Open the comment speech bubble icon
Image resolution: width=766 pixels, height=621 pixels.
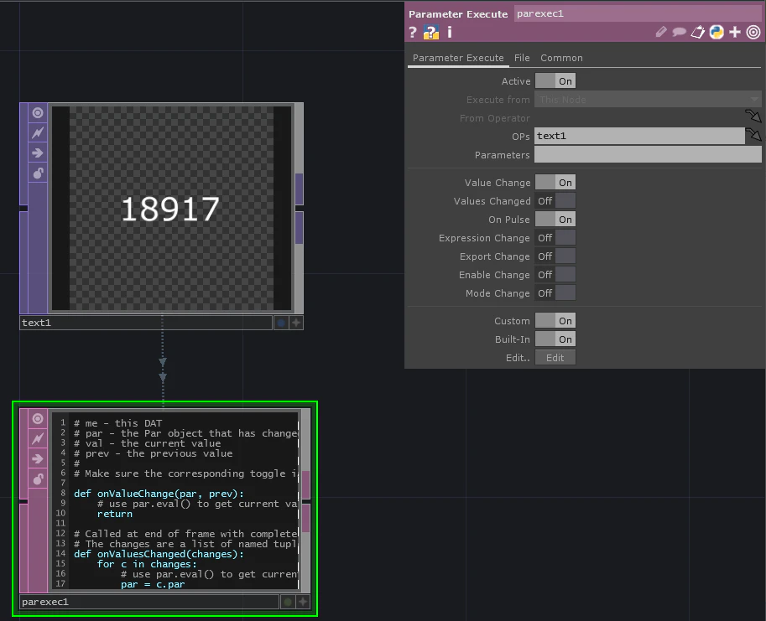tap(679, 32)
